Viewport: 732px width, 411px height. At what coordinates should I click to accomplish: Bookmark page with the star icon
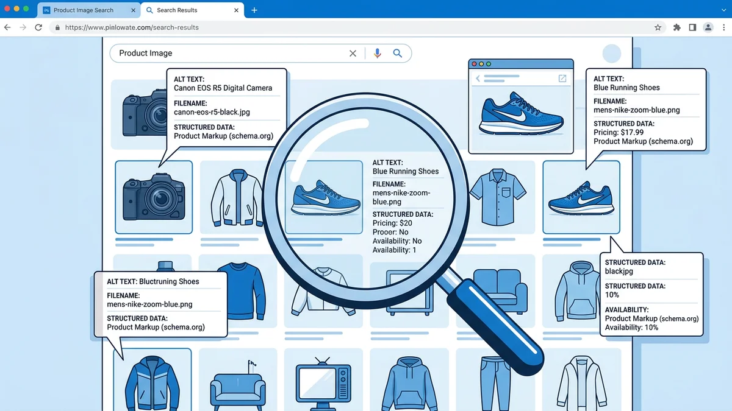(x=658, y=27)
